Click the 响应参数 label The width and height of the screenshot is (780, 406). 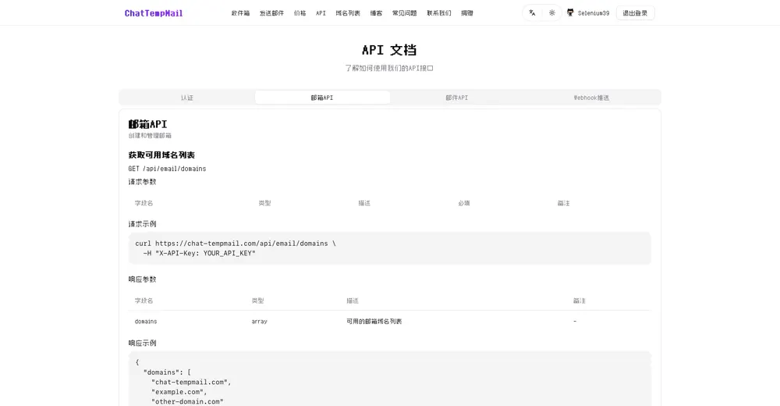click(x=142, y=280)
